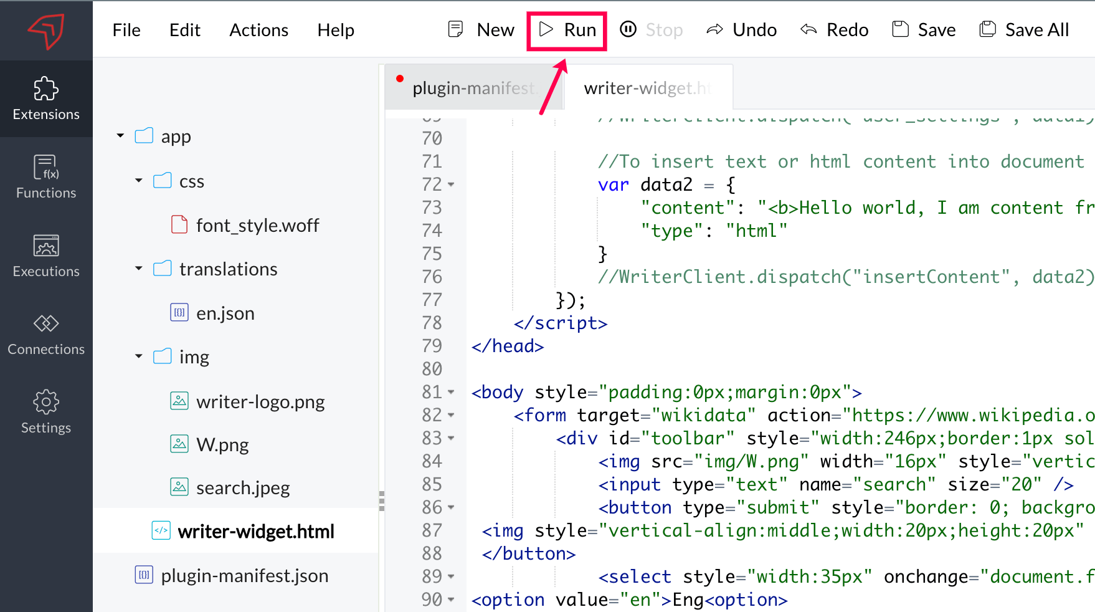Screen dimensions: 1095x612
Task: Open the Connections sidebar section
Action: click(46, 334)
